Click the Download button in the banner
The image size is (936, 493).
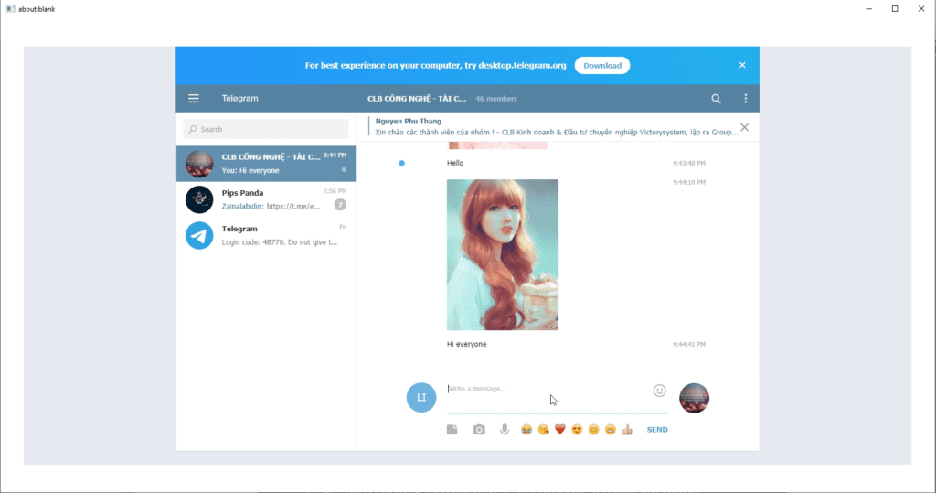pos(602,66)
